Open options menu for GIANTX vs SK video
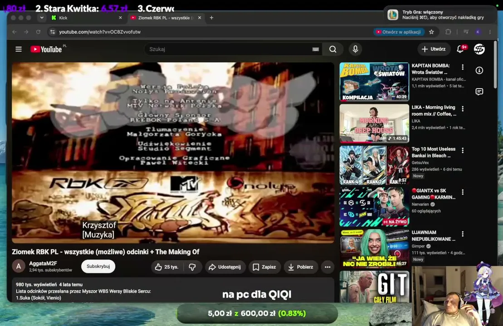The width and height of the screenshot is (503, 326). pyautogui.click(x=463, y=192)
